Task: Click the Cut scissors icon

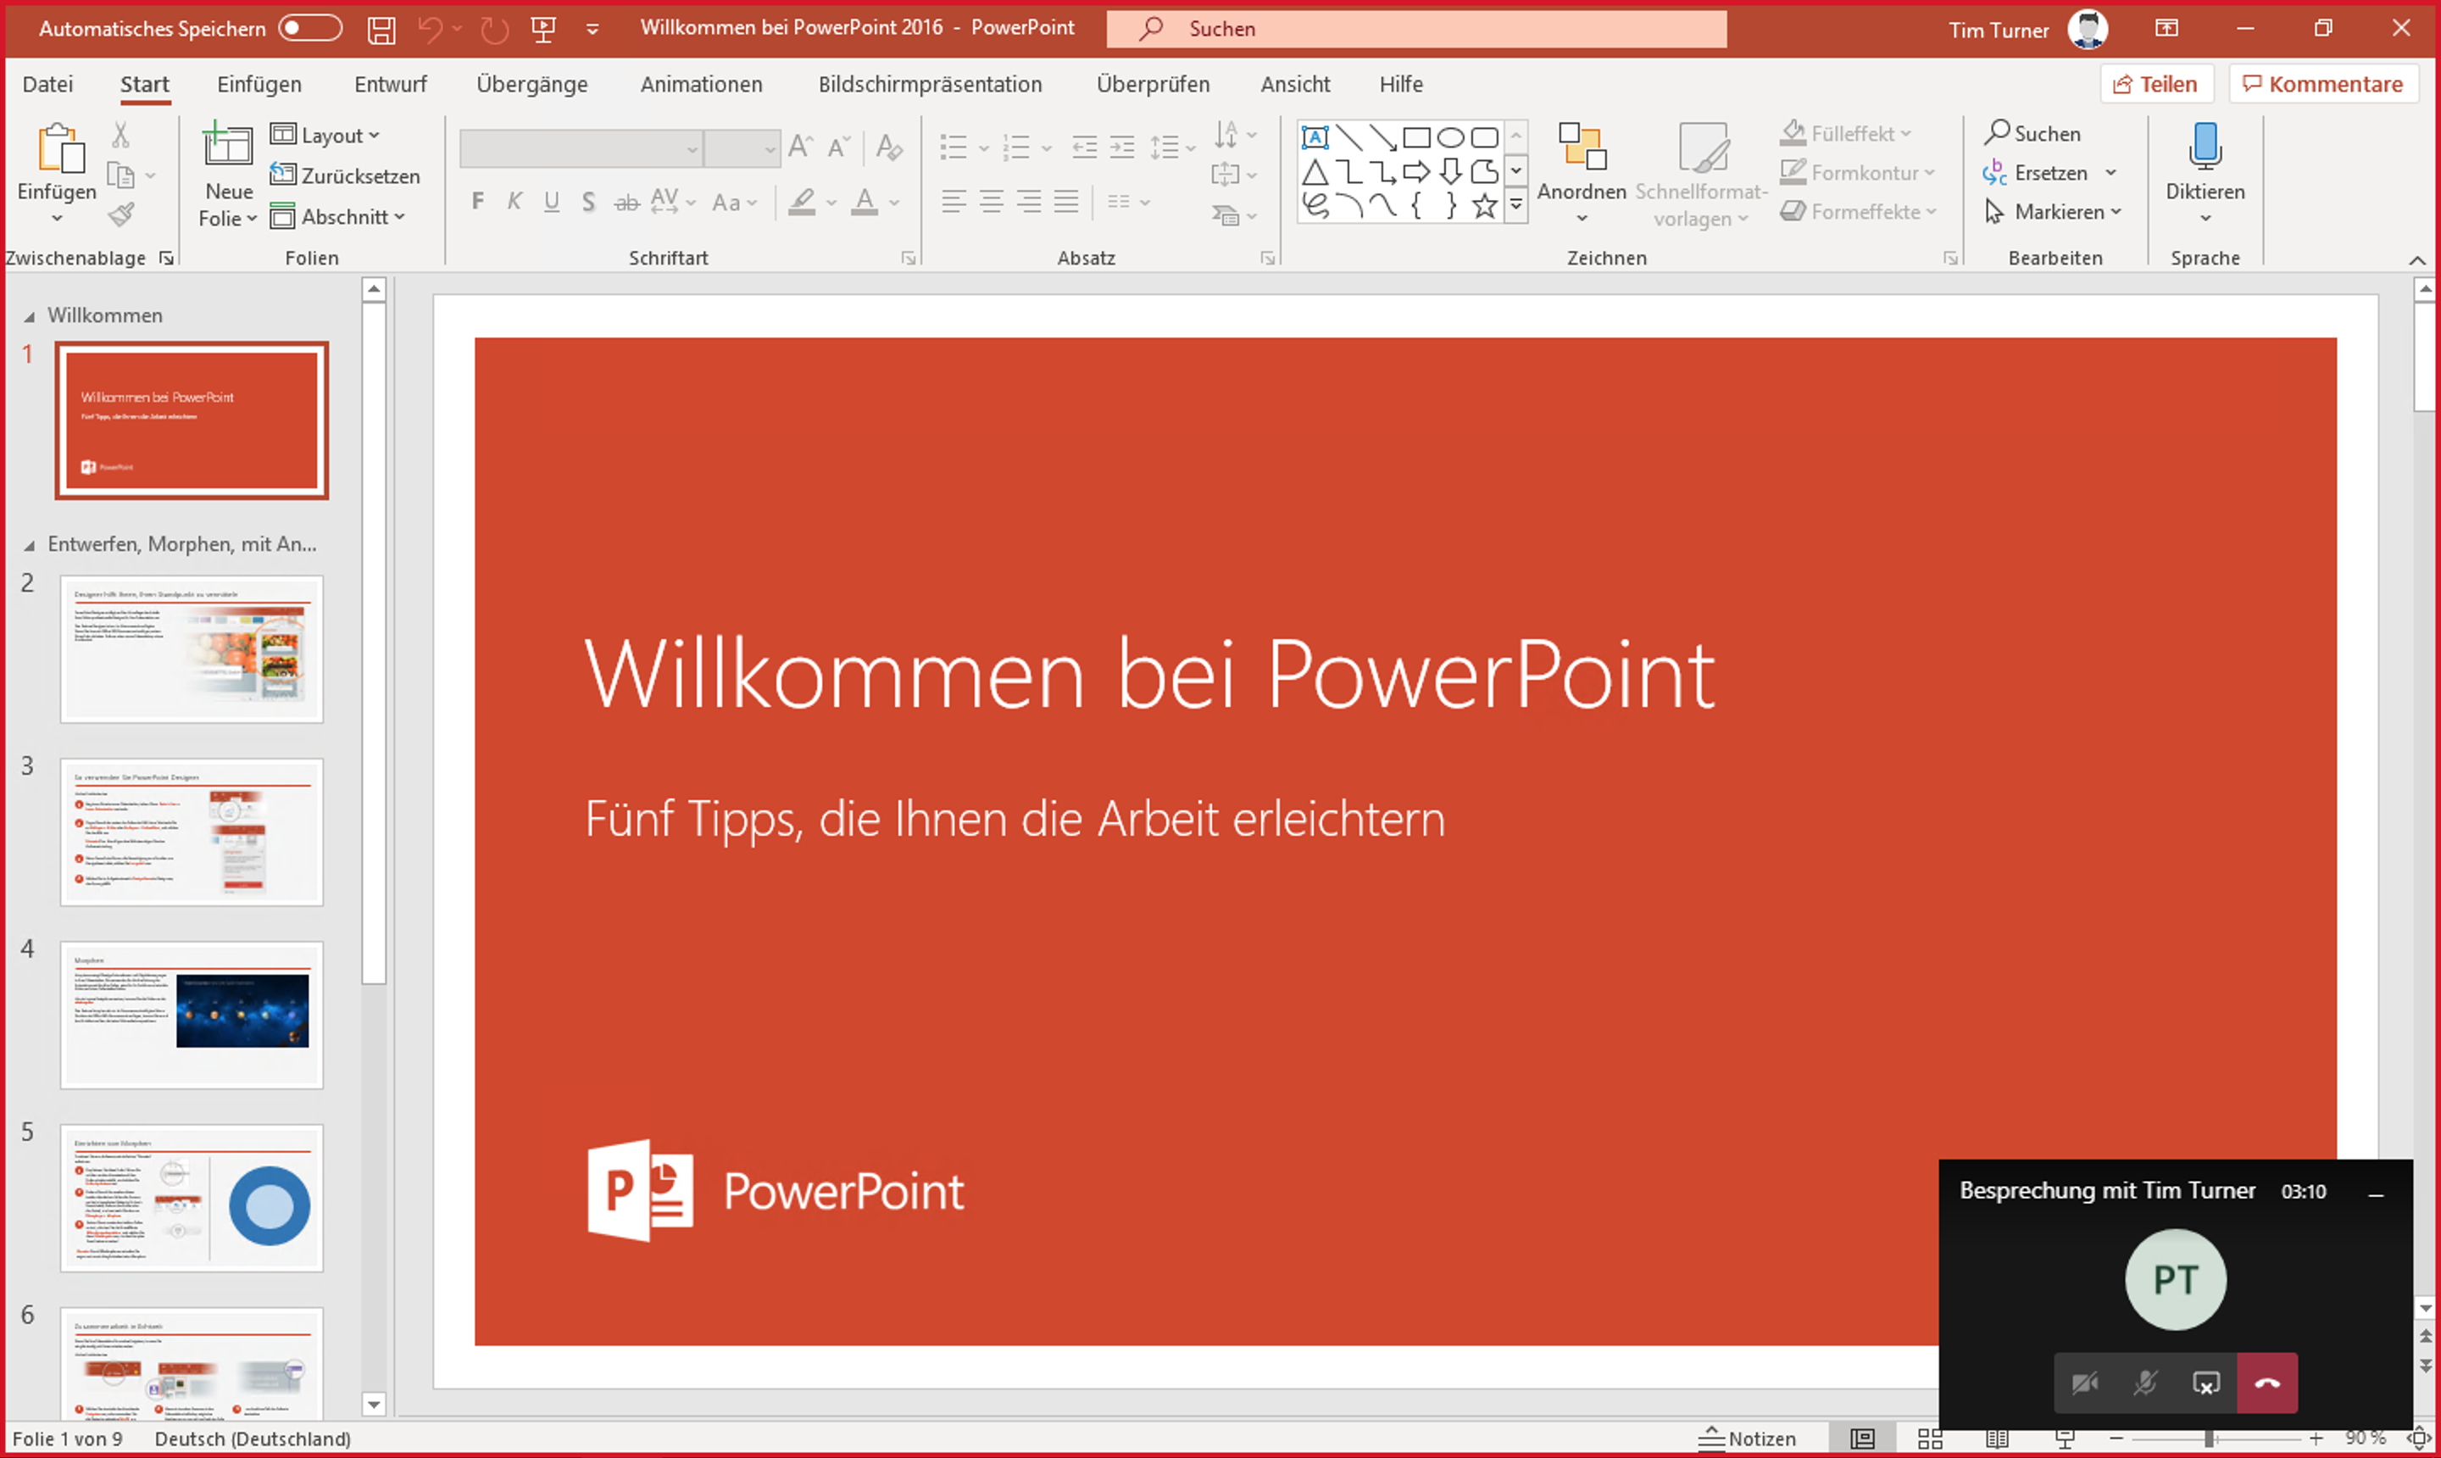Action: (x=121, y=135)
